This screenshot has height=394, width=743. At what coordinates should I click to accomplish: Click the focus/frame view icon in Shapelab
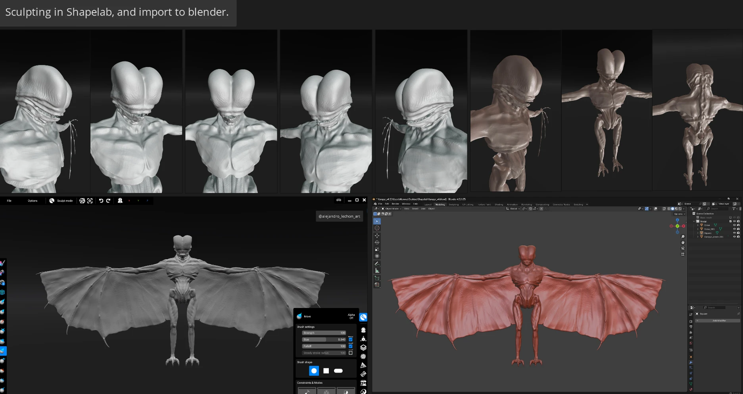(90, 201)
